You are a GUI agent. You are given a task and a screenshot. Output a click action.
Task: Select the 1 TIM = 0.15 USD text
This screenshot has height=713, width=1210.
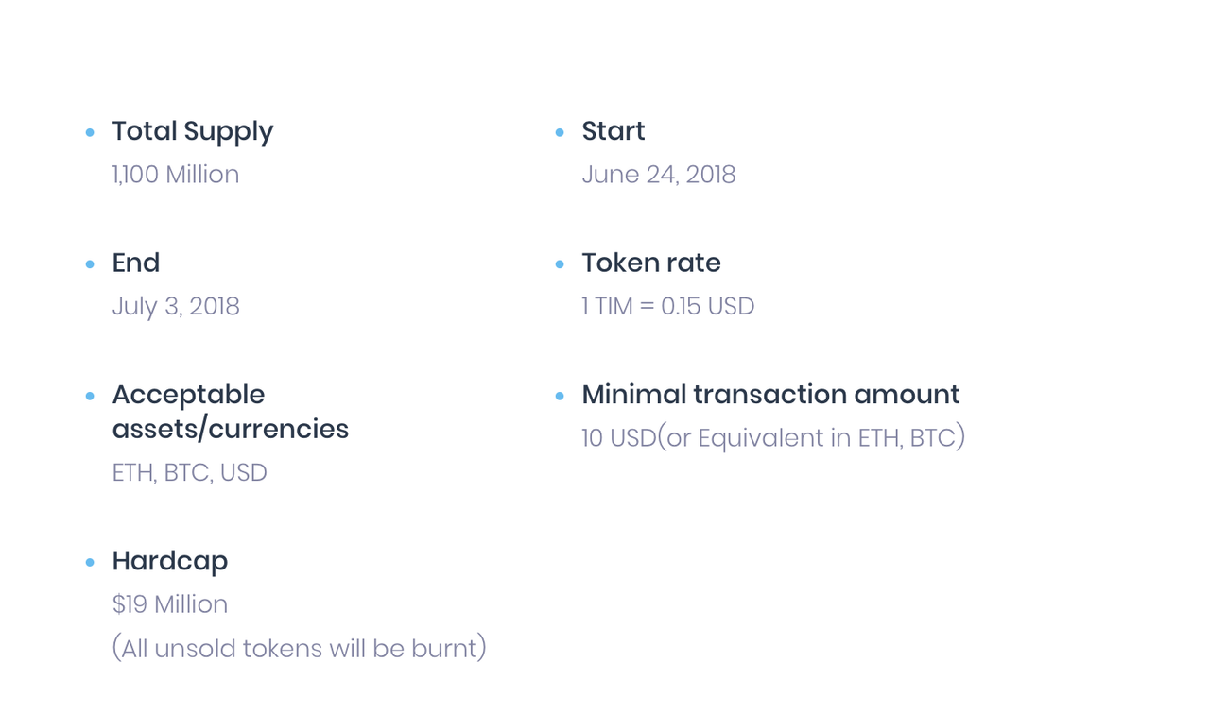pyautogui.click(x=668, y=307)
